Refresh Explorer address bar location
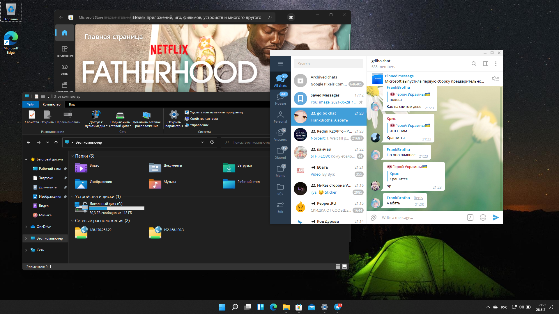Image resolution: width=559 pixels, height=314 pixels. [212, 142]
